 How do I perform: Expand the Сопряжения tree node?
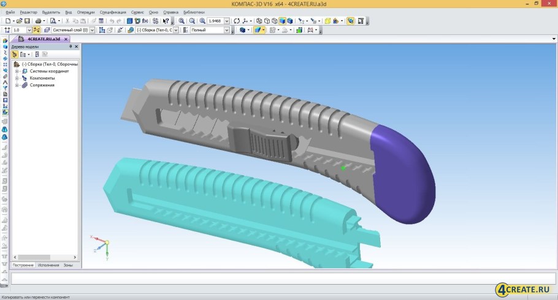point(17,85)
